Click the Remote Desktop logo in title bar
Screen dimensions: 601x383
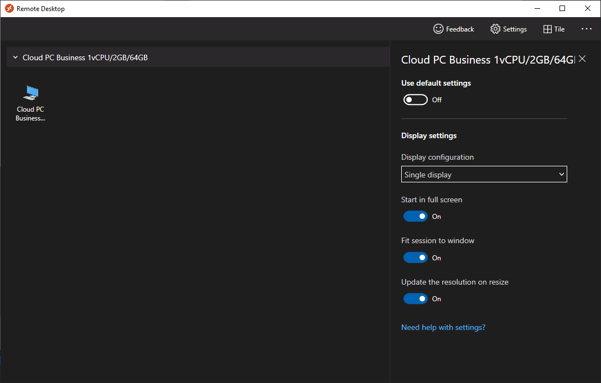coord(9,8)
